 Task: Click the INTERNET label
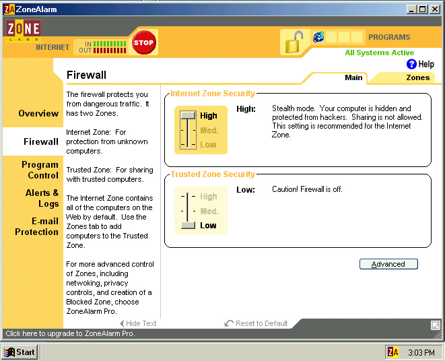[x=53, y=47]
